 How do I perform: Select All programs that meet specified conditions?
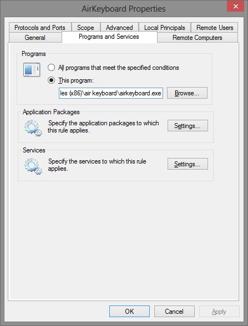point(52,68)
